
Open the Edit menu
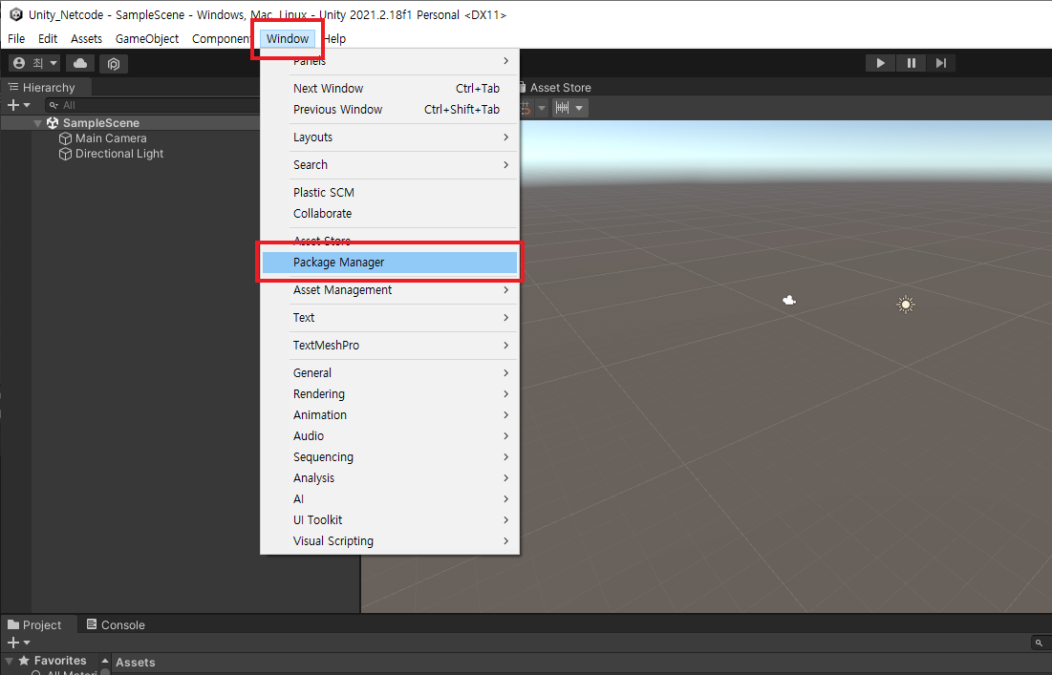(x=48, y=39)
